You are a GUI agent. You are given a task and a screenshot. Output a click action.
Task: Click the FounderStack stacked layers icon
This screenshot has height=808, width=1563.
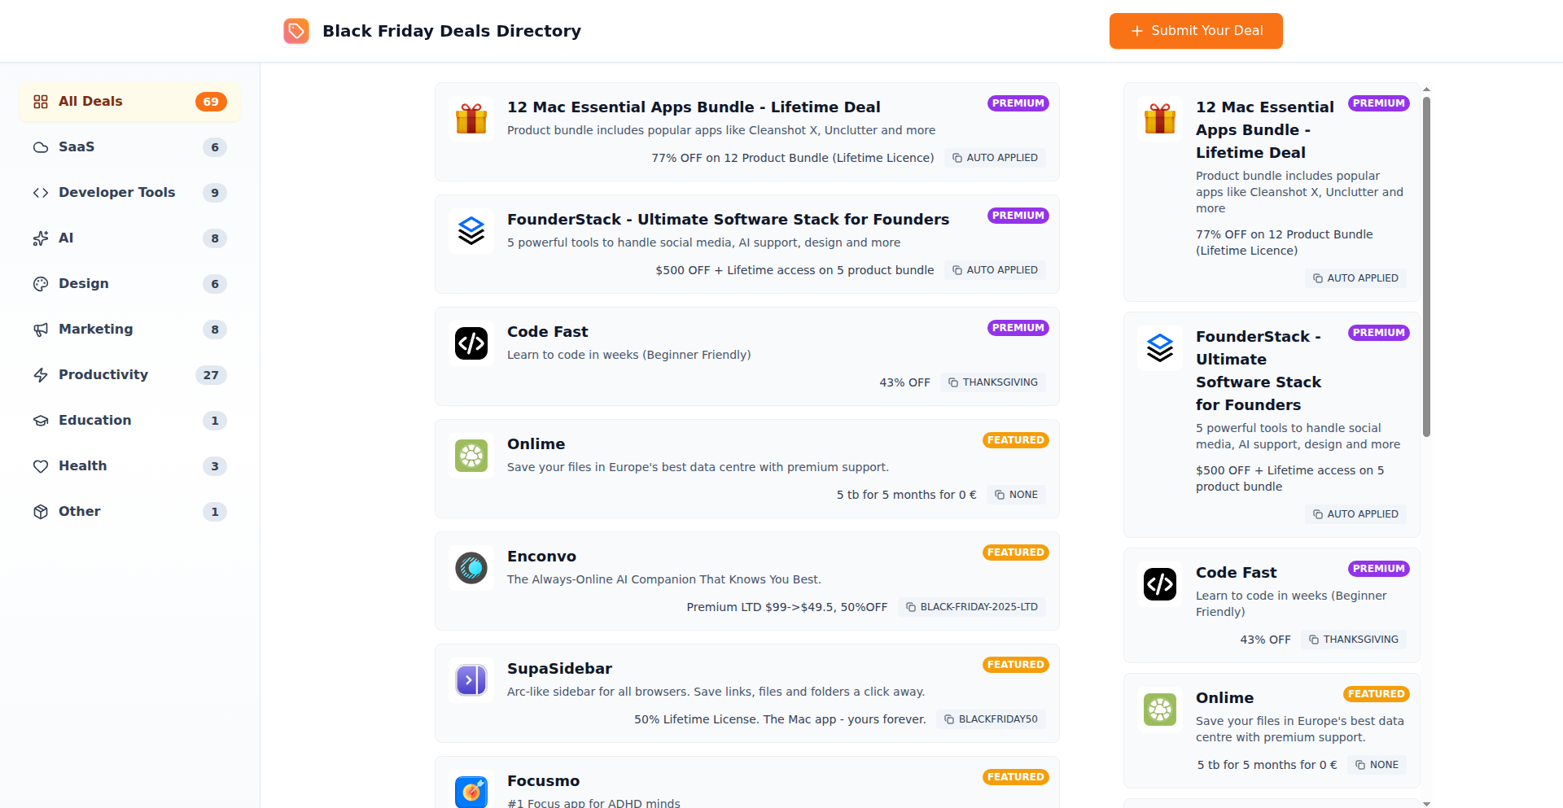point(471,230)
